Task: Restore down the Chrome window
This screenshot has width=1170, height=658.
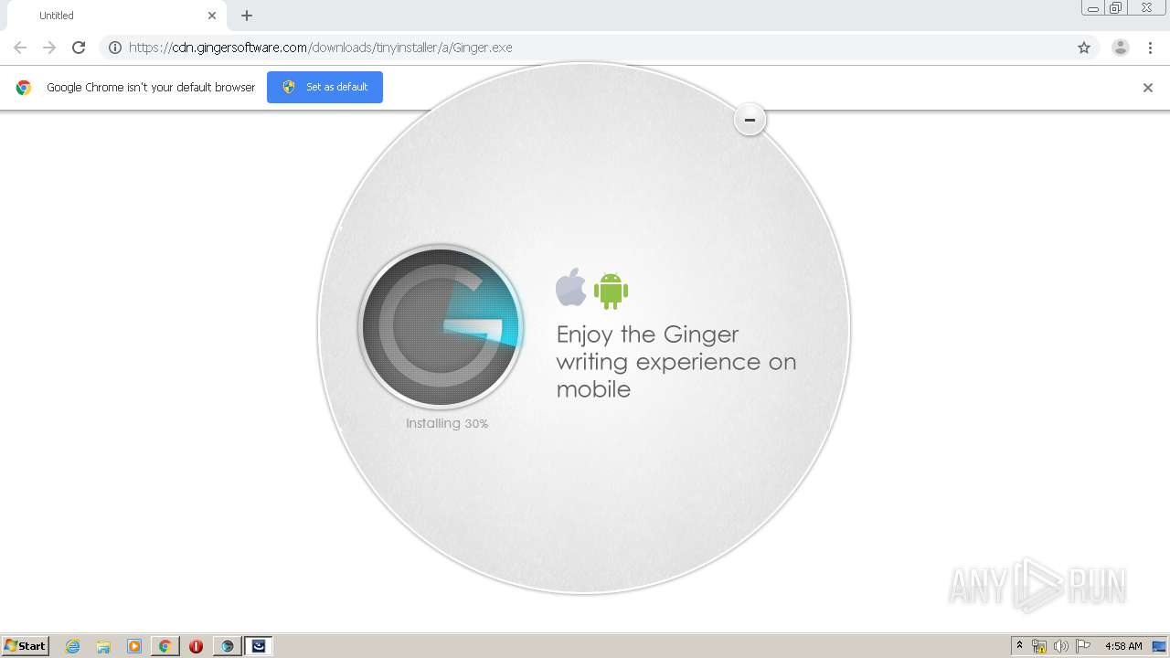Action: [x=1116, y=8]
